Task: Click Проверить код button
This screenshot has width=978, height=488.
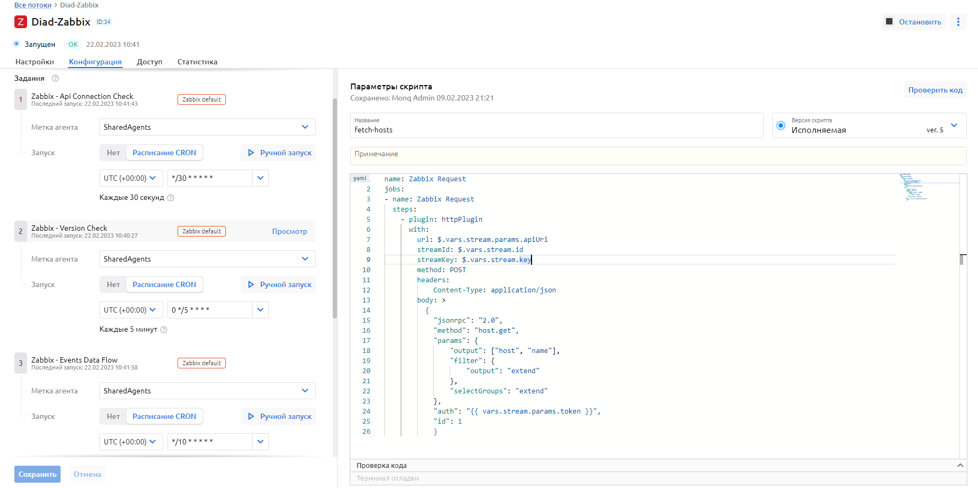Action: click(935, 90)
